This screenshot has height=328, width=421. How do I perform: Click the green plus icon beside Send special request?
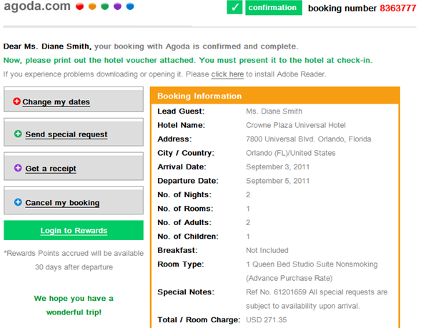18,134
